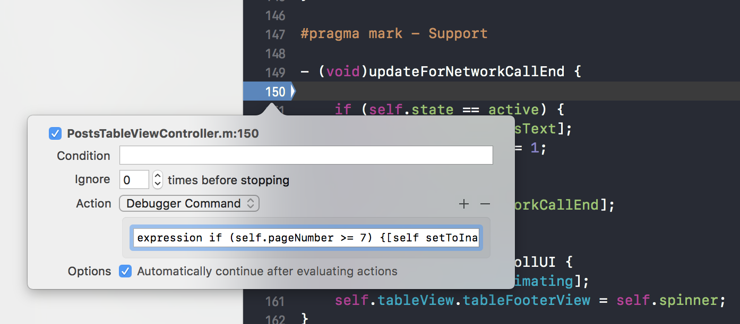The width and height of the screenshot is (740, 324).
Task: Click line number 162 in the gutter
Action: click(275, 319)
